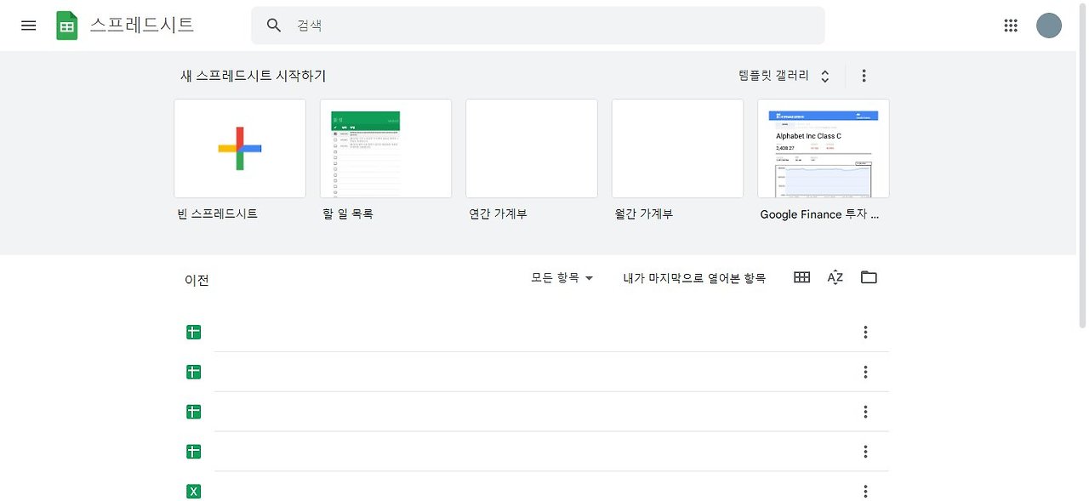Viewport: 1089px width, 501px height.
Task: Open the 연간 가계부 template thumbnail
Action: [x=532, y=149]
